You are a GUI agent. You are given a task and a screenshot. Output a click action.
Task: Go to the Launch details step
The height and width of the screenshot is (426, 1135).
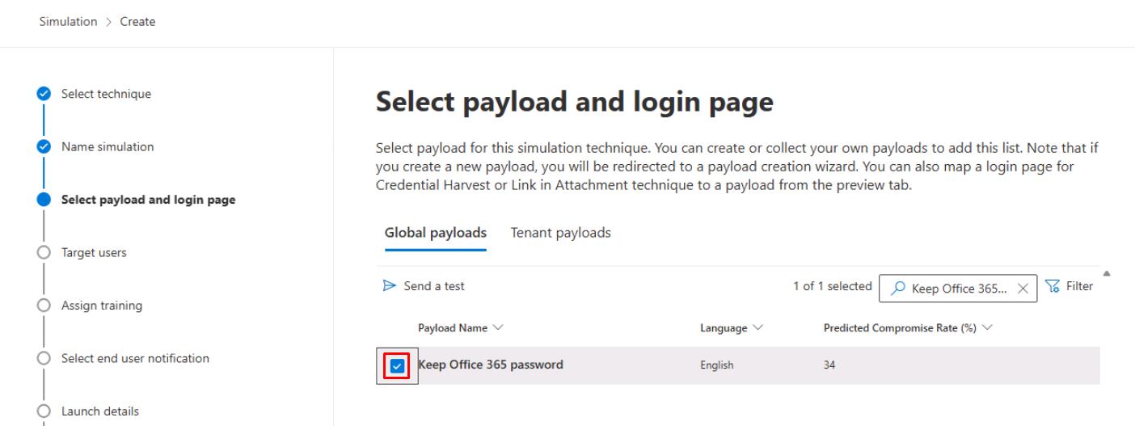click(x=100, y=411)
